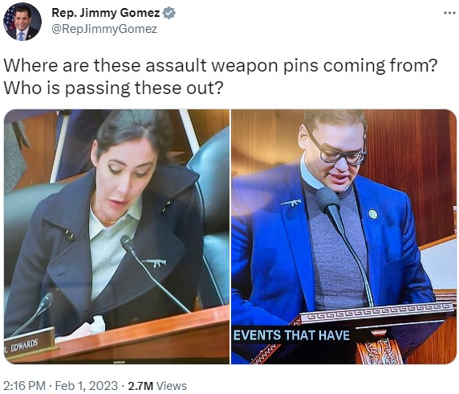Open the photo captioned EVENTS THAT HAVE
The image size is (459, 394).
click(343, 236)
